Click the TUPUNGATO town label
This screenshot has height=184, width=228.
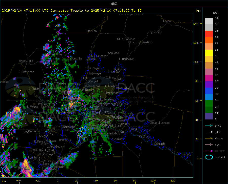45,144
